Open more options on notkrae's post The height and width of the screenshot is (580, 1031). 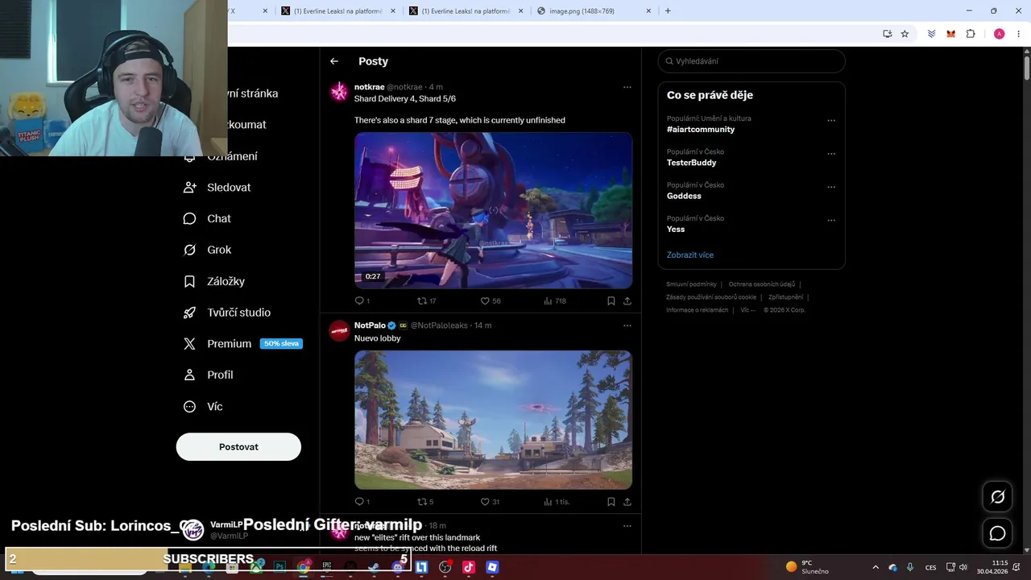click(627, 87)
